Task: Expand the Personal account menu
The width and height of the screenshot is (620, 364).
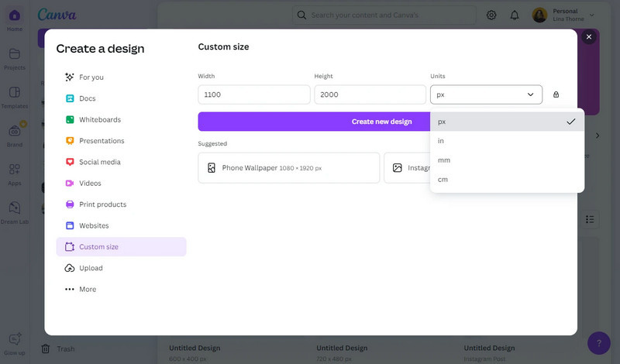Action: pyautogui.click(x=563, y=15)
